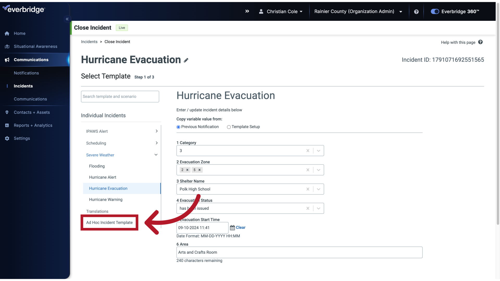Expand the Category dropdown arrow
Viewport: 500px width, 281px height.
(x=318, y=151)
